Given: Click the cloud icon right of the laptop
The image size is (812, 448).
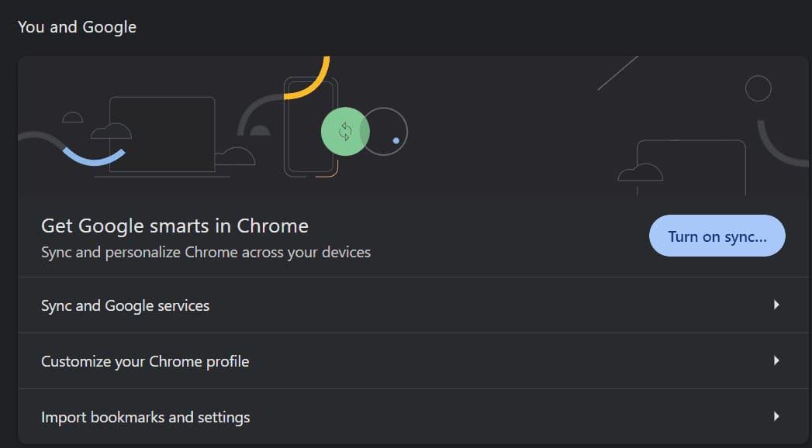Looking at the screenshot, I should click(x=237, y=156).
